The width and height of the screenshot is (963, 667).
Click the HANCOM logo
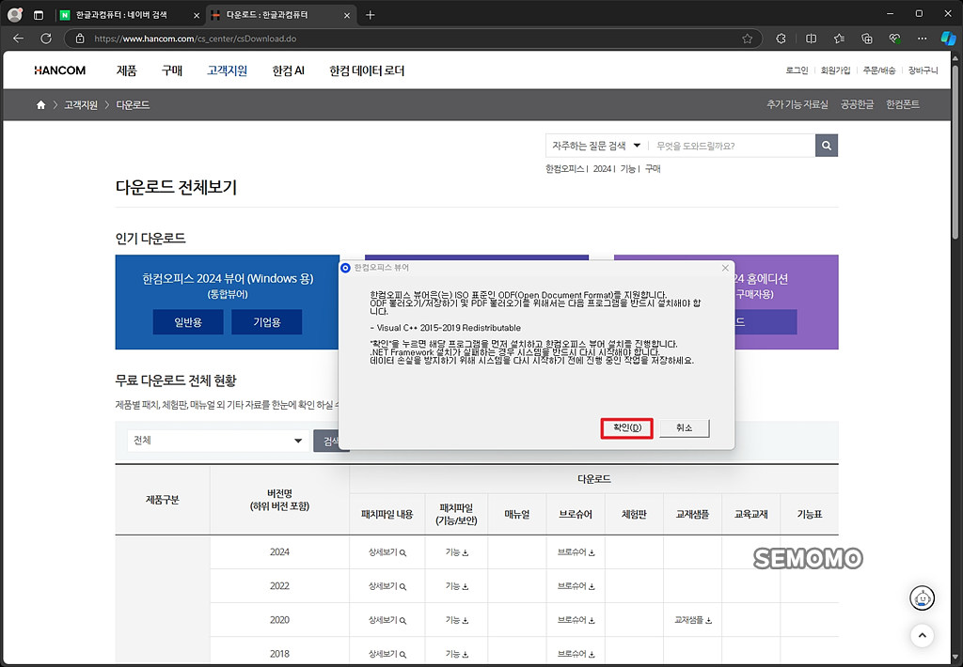(x=59, y=70)
